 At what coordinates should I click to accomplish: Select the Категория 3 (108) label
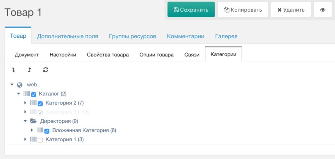[x=68, y=112]
